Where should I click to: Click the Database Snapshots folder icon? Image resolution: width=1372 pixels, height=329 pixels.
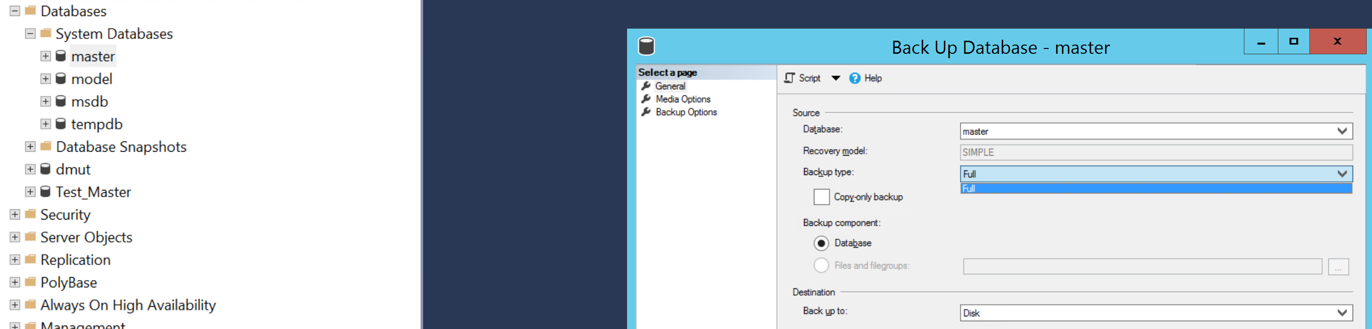coord(46,146)
